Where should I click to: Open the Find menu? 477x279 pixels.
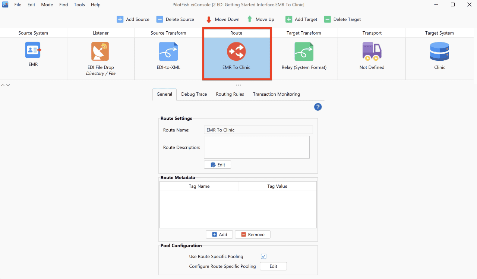pyautogui.click(x=64, y=5)
